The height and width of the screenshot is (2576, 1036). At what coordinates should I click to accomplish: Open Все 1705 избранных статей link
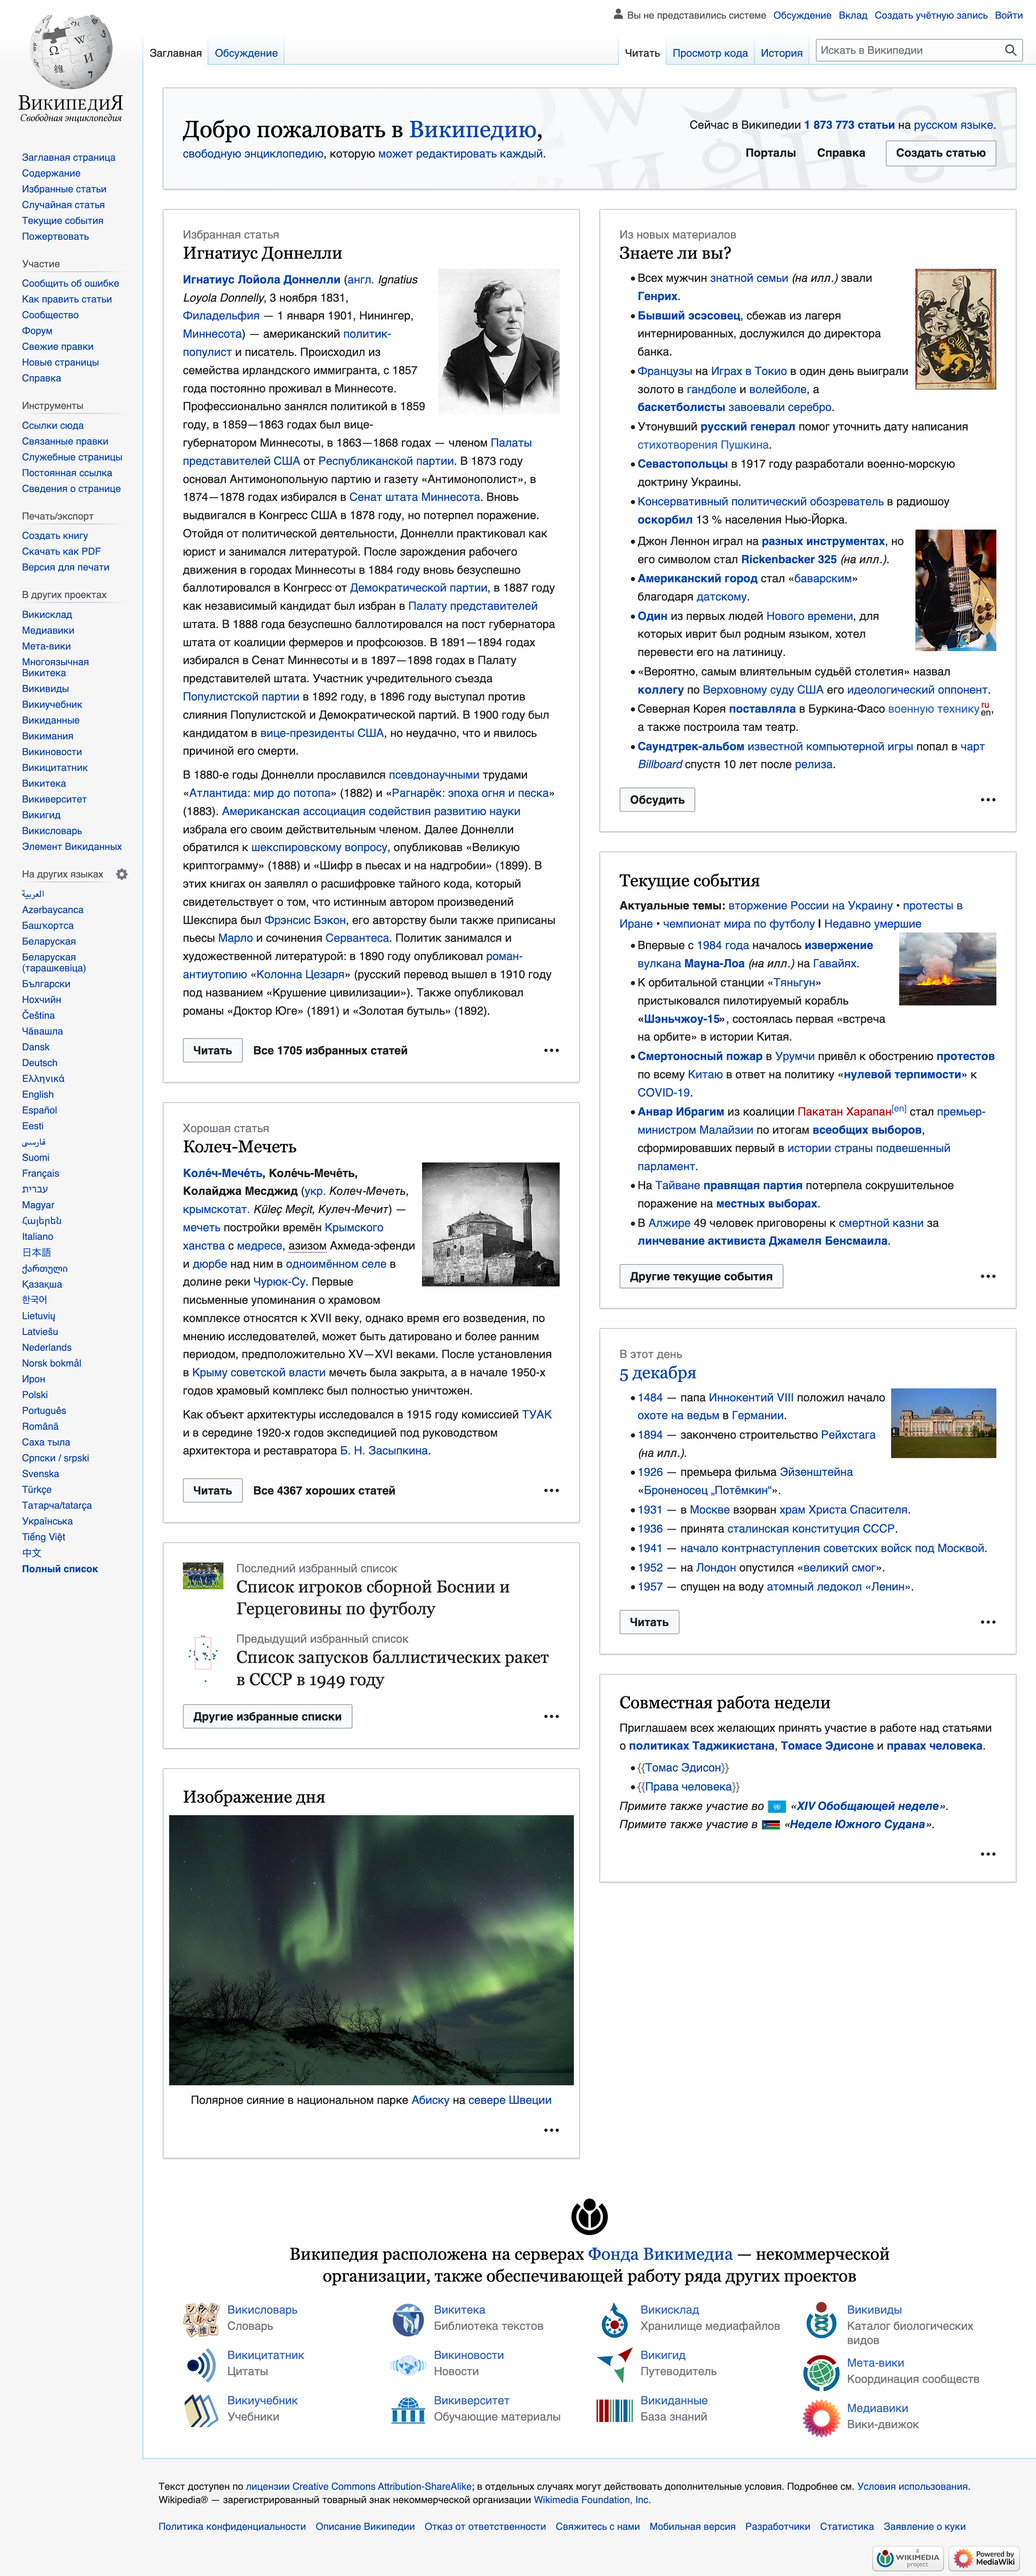tap(330, 1050)
